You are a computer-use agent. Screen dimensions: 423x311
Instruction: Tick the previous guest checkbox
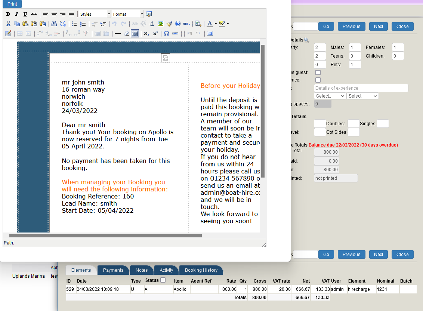pyautogui.click(x=318, y=73)
